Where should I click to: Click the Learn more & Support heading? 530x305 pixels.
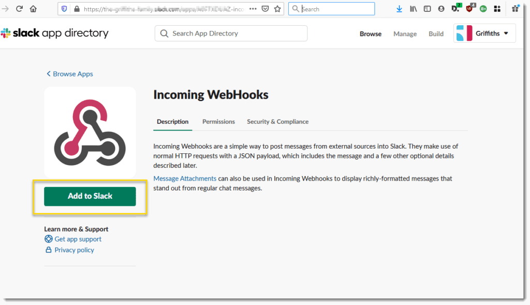(x=76, y=229)
